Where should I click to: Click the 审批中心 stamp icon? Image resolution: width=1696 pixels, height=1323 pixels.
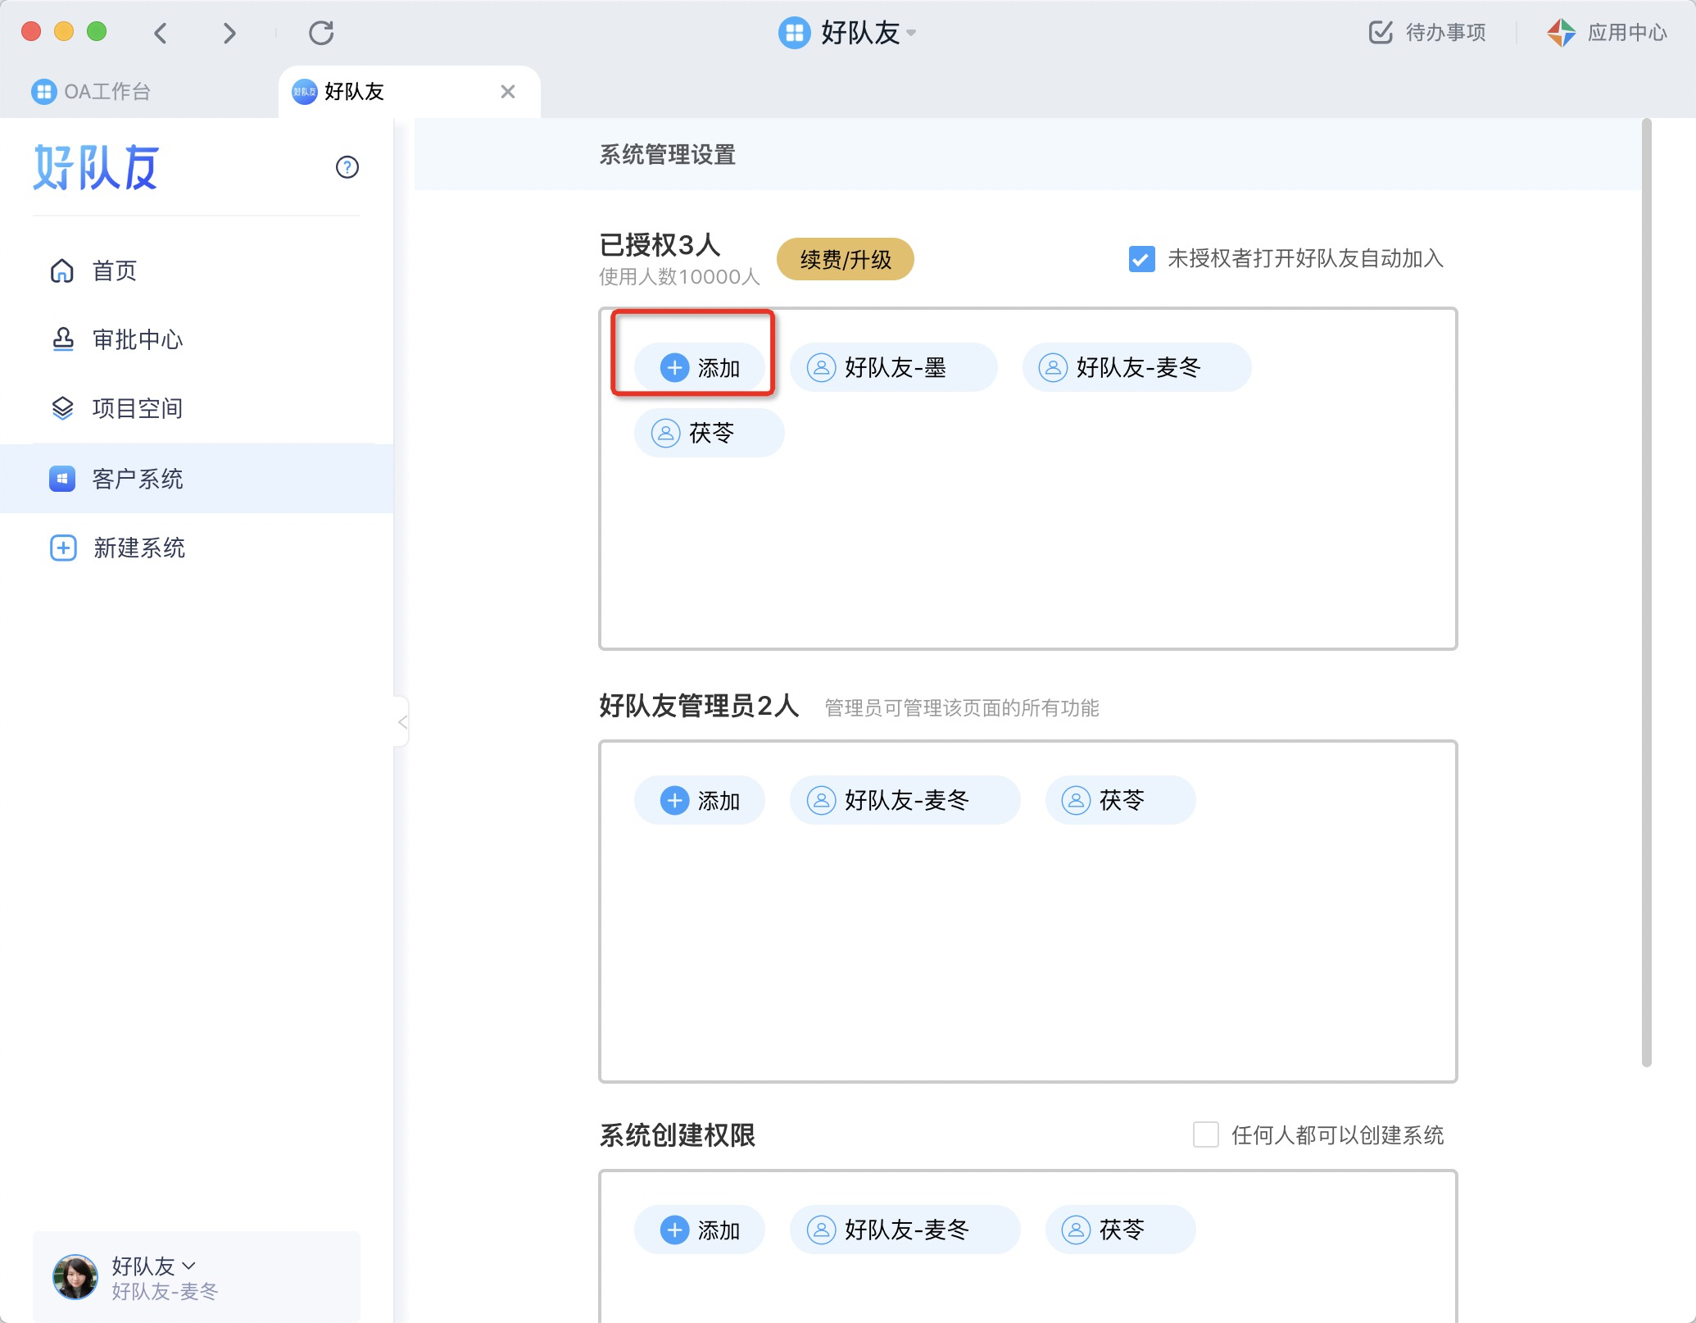(x=62, y=339)
